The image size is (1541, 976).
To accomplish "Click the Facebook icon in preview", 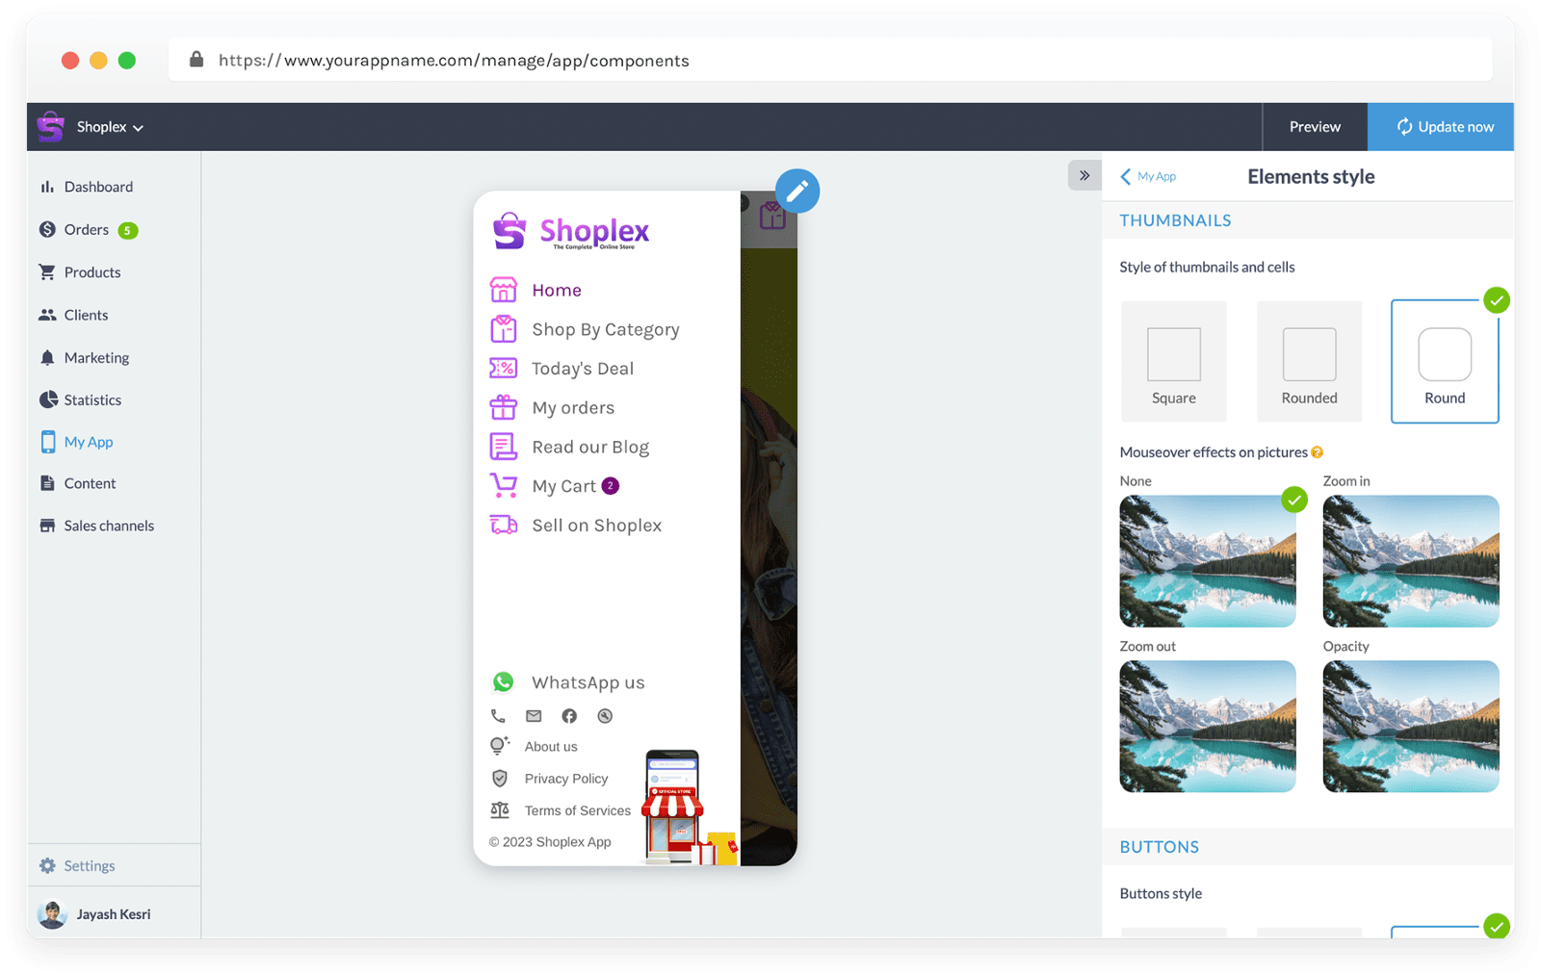I will point(569,716).
